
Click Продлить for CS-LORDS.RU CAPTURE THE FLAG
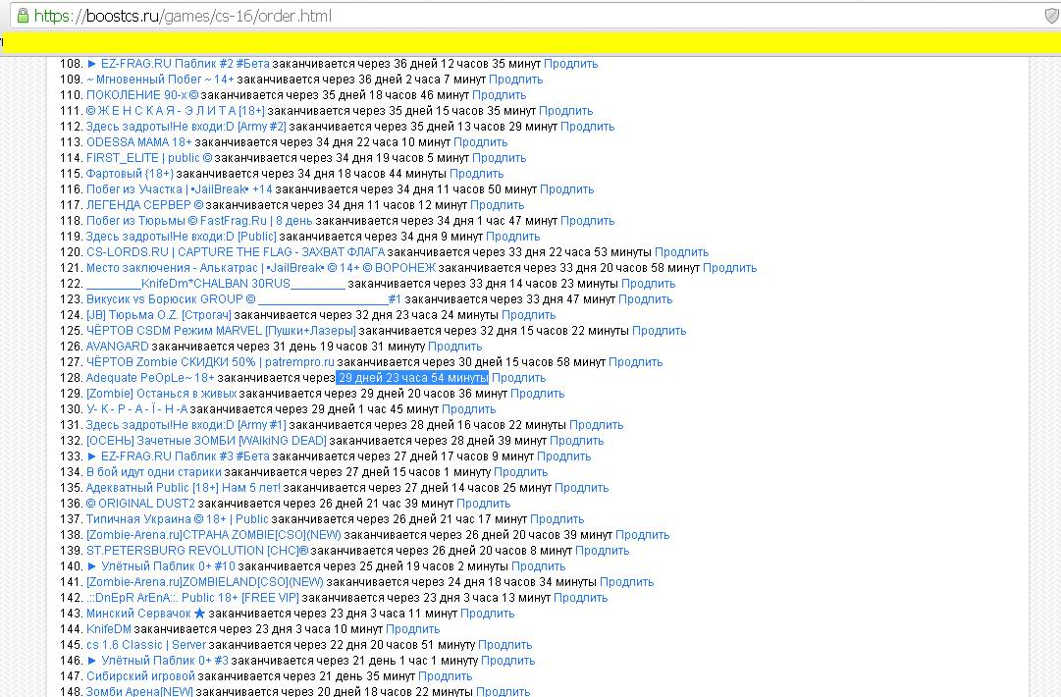point(682,251)
